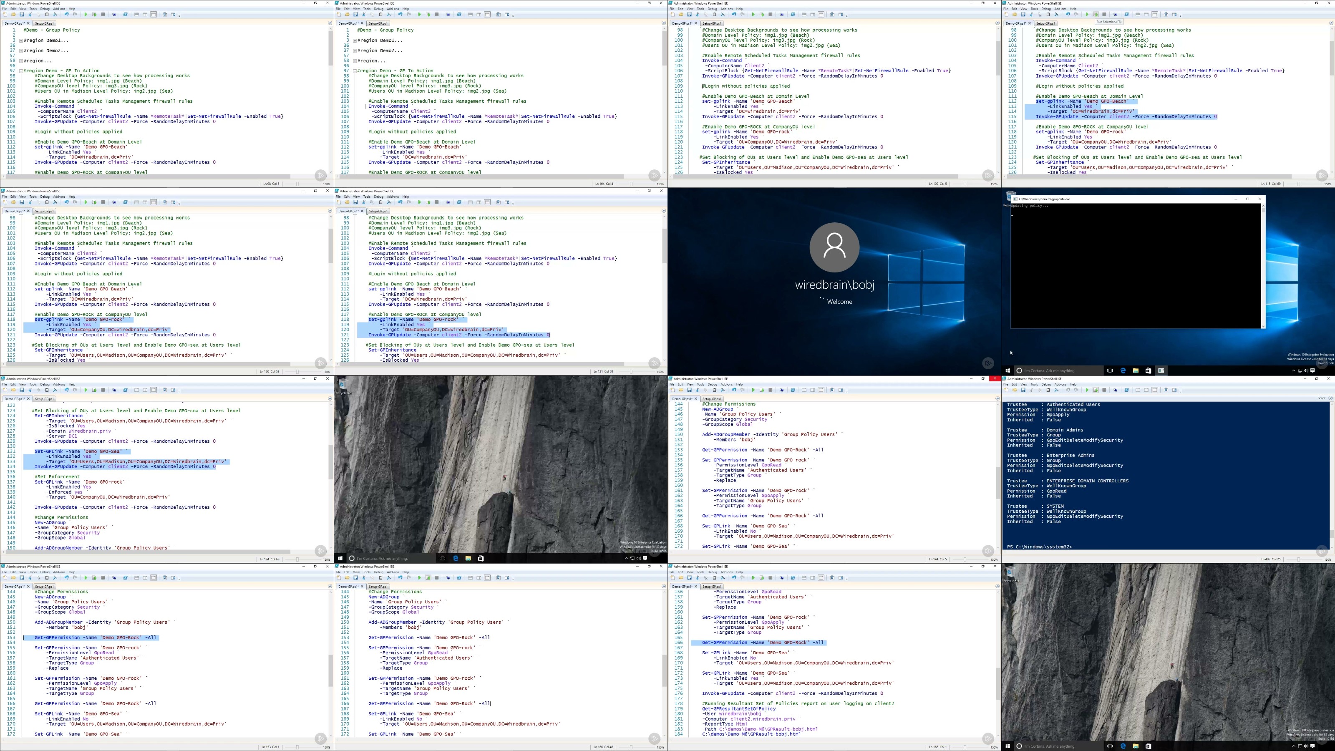Select Setup-GP.ps1 tab in Ln 153 Col 1 window
The image size is (1335, 751).
pyautogui.click(x=44, y=587)
